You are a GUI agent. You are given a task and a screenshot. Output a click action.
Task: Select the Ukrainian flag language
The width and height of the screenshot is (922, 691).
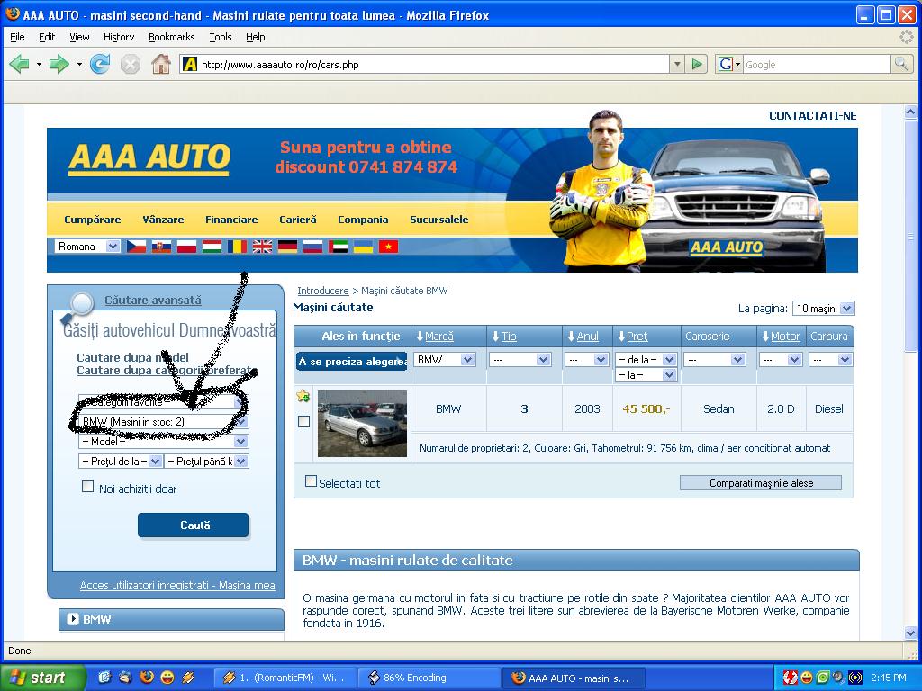coord(364,247)
